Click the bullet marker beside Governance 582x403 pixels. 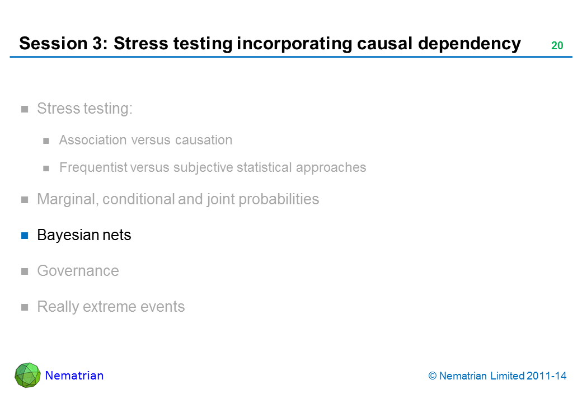coord(25,271)
